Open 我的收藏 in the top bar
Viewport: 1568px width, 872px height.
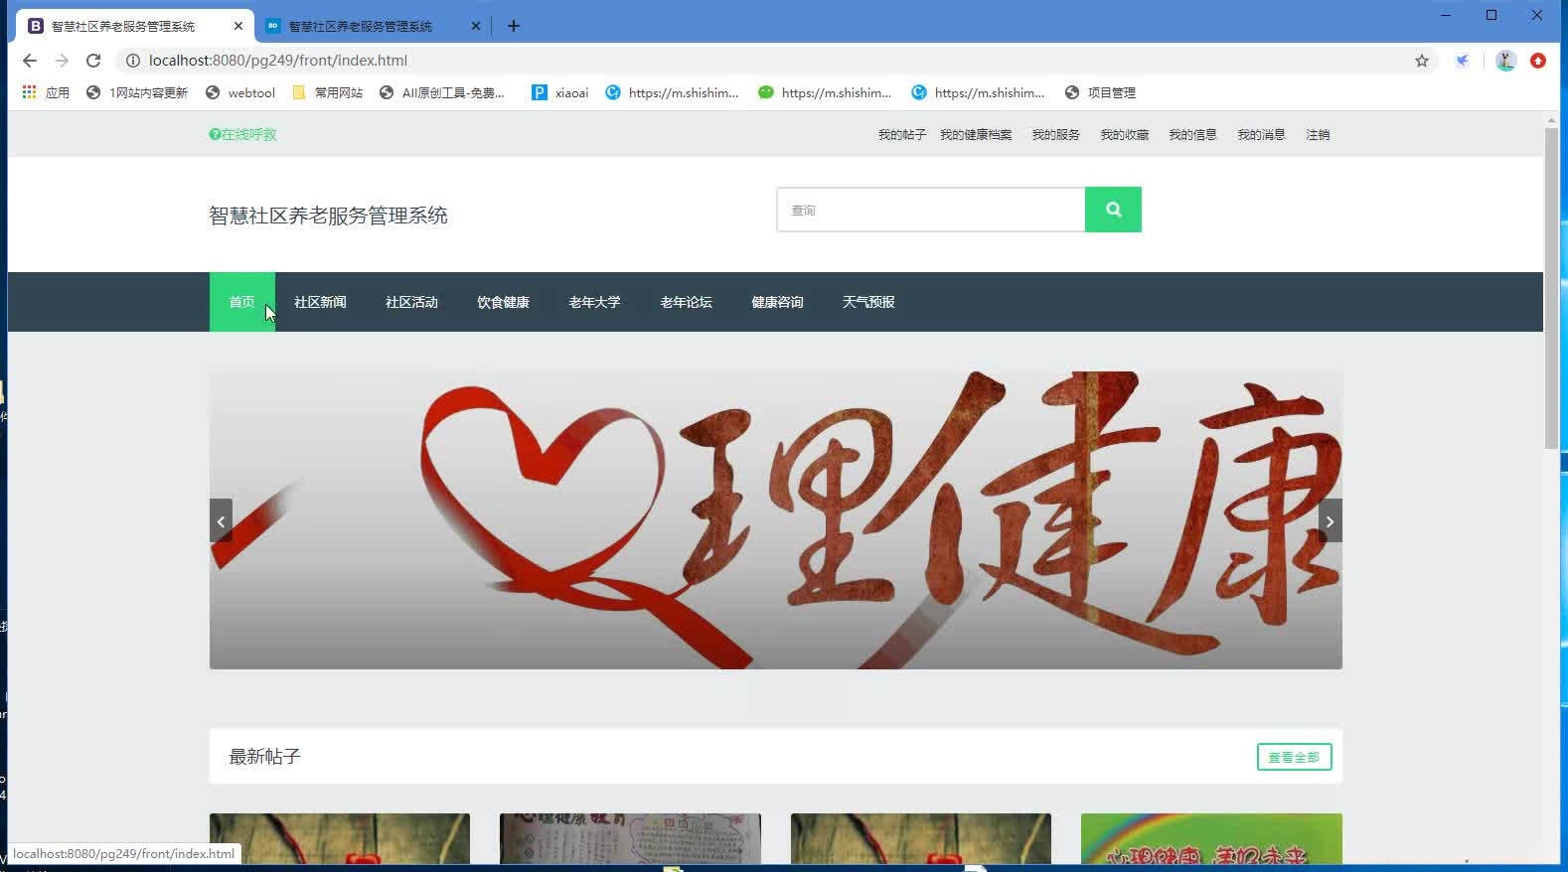(1124, 134)
